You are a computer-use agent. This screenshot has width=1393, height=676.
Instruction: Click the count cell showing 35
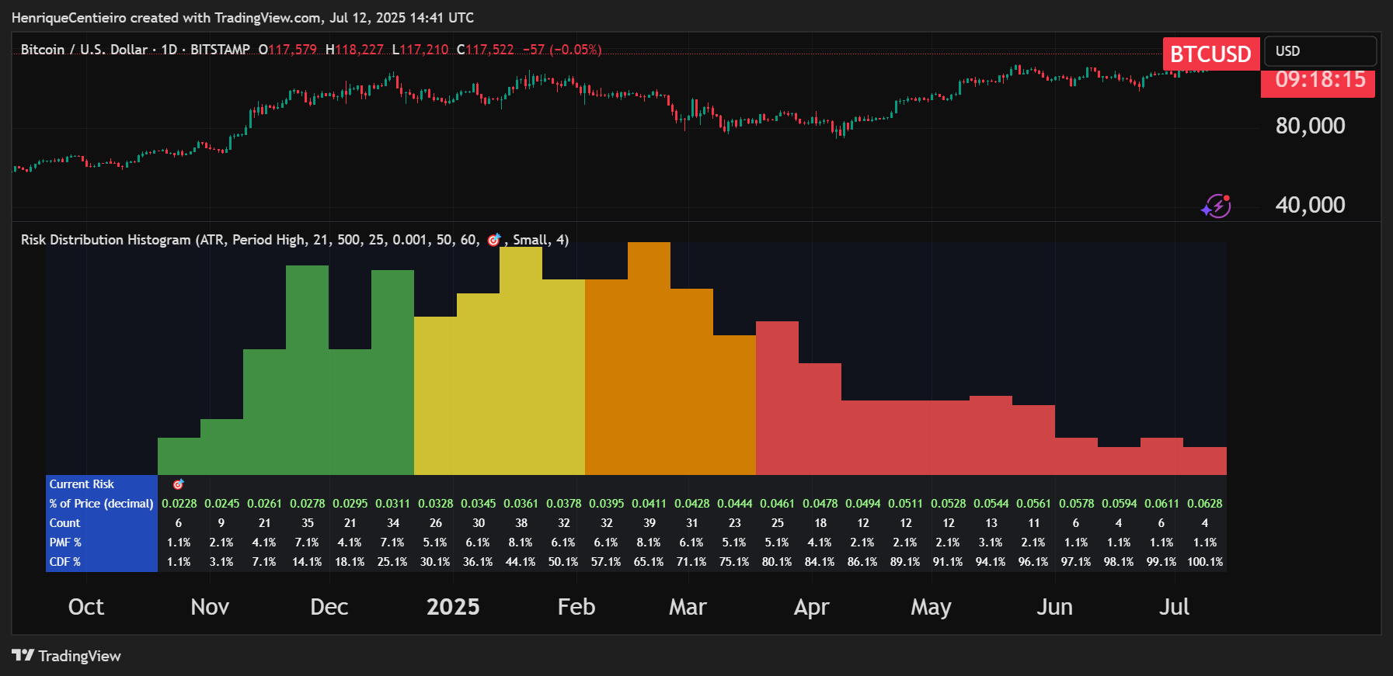pyautogui.click(x=308, y=523)
